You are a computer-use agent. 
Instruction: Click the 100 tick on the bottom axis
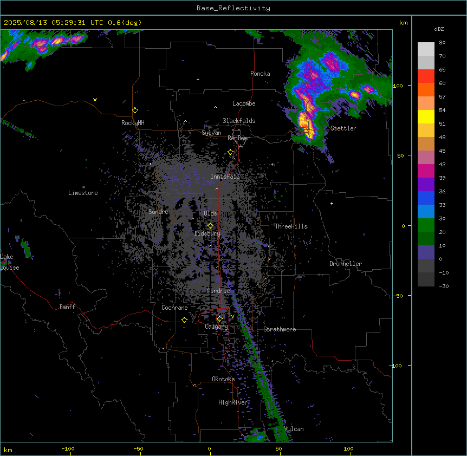[348, 448]
